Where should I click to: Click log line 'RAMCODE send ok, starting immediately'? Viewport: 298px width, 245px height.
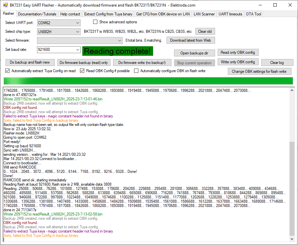35,180
